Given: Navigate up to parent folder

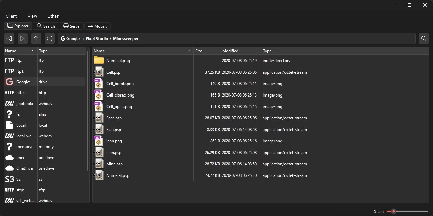Looking at the screenshot, I should [36, 38].
